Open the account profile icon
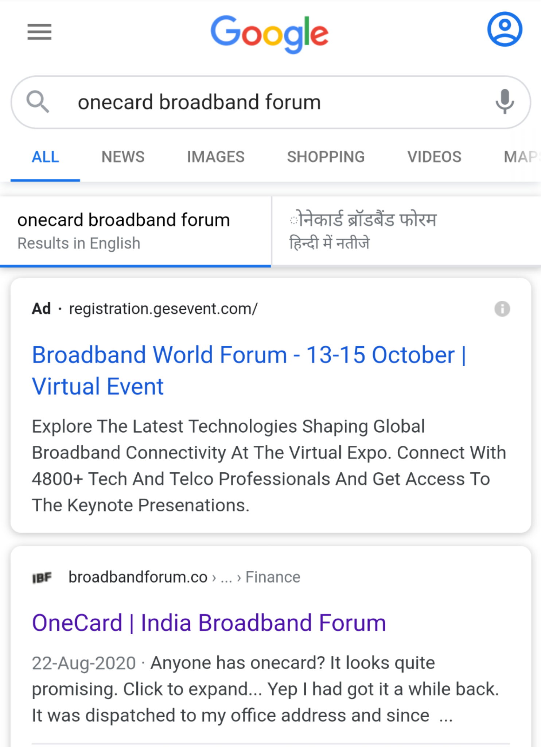 click(505, 30)
